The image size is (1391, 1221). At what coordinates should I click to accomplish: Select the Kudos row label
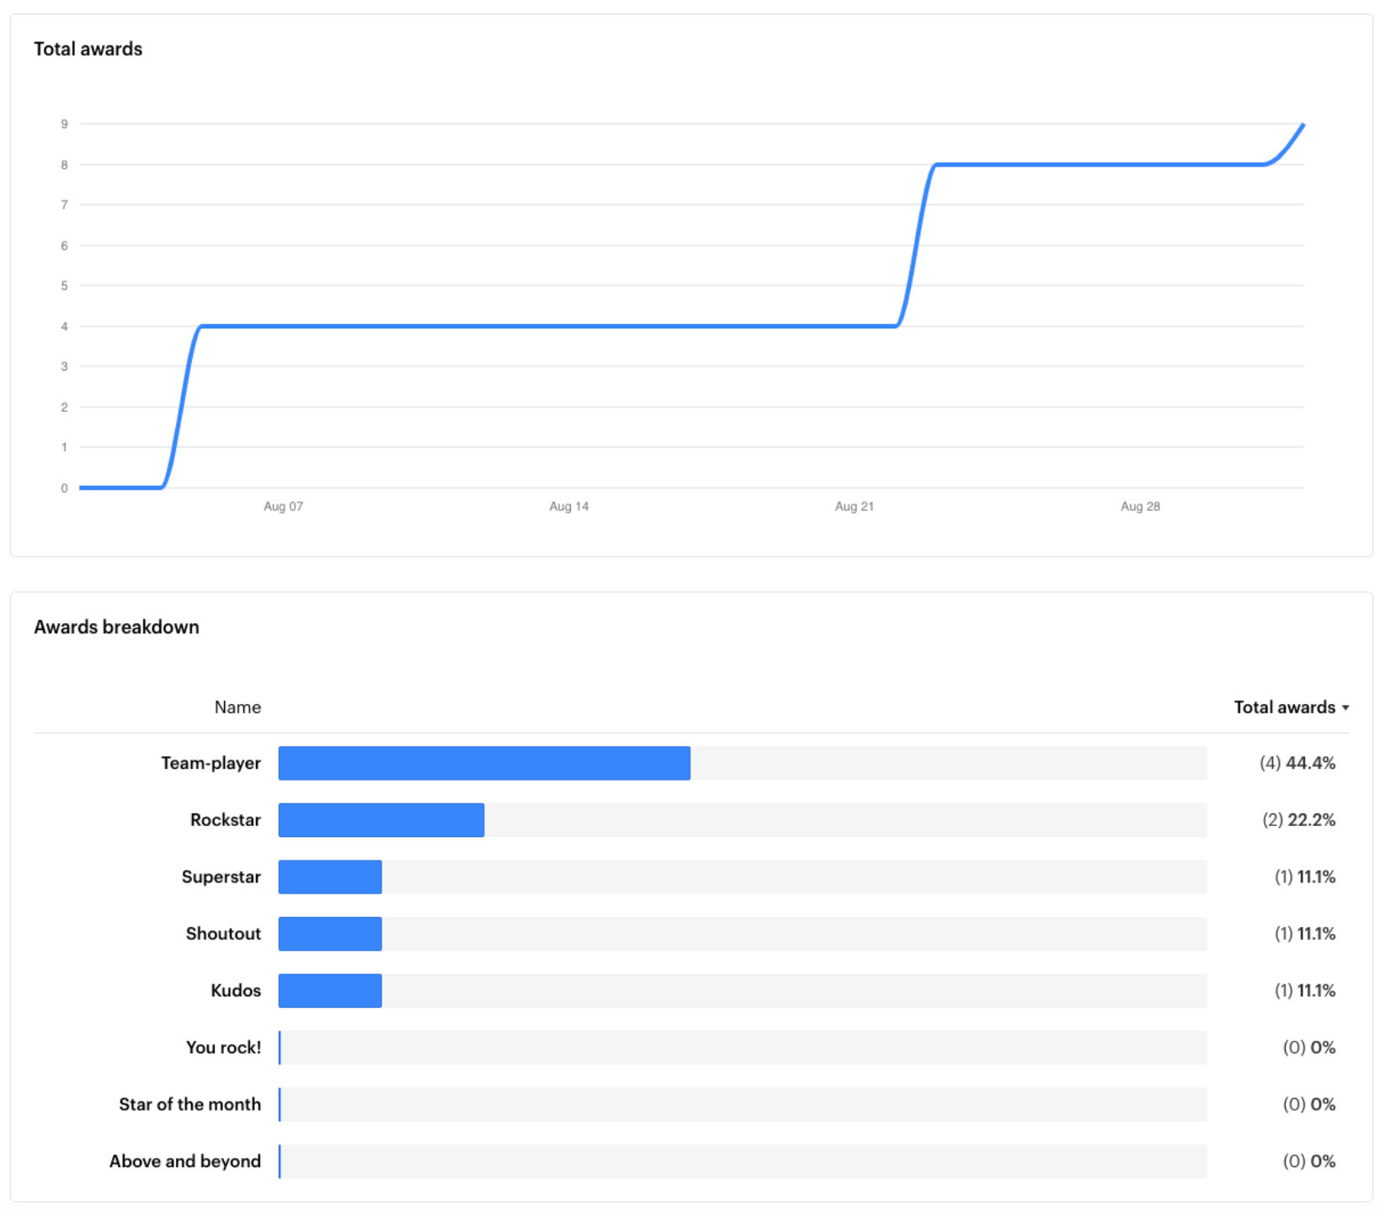pos(236,990)
